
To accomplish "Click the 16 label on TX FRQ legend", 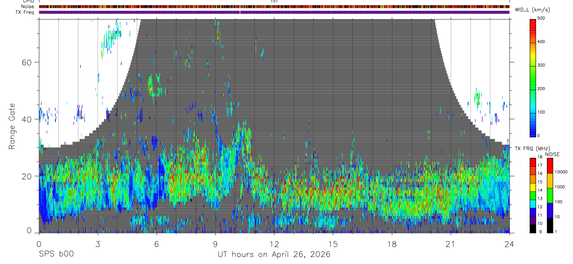I will [x=540, y=174].
